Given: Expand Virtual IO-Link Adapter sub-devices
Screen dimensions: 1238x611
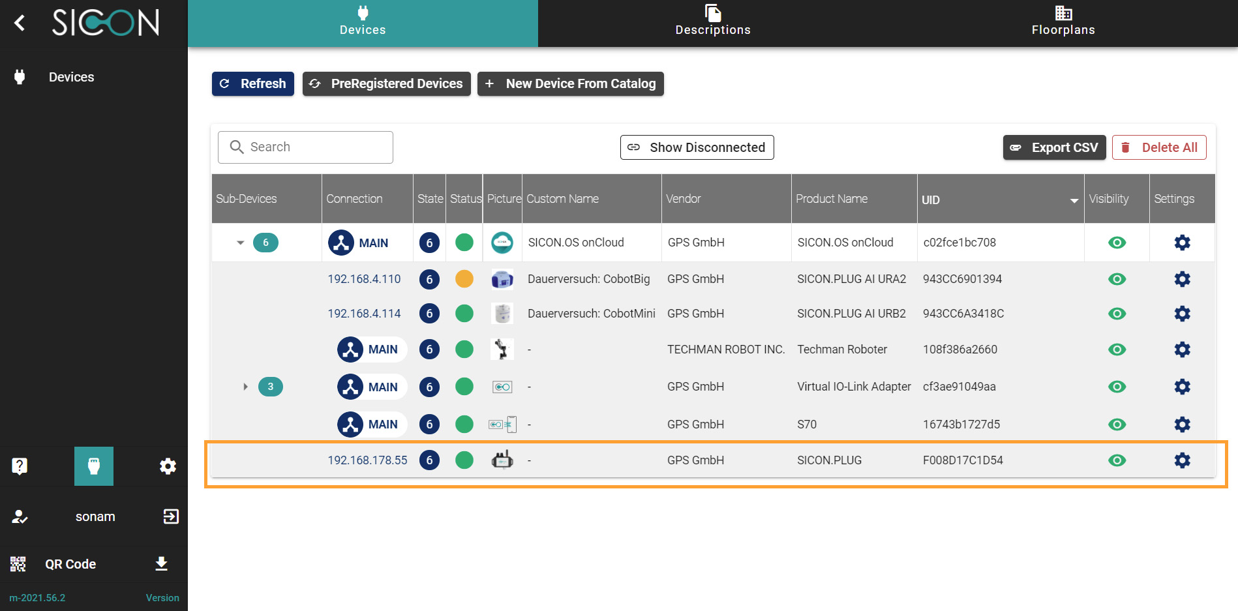Looking at the screenshot, I should coord(245,387).
